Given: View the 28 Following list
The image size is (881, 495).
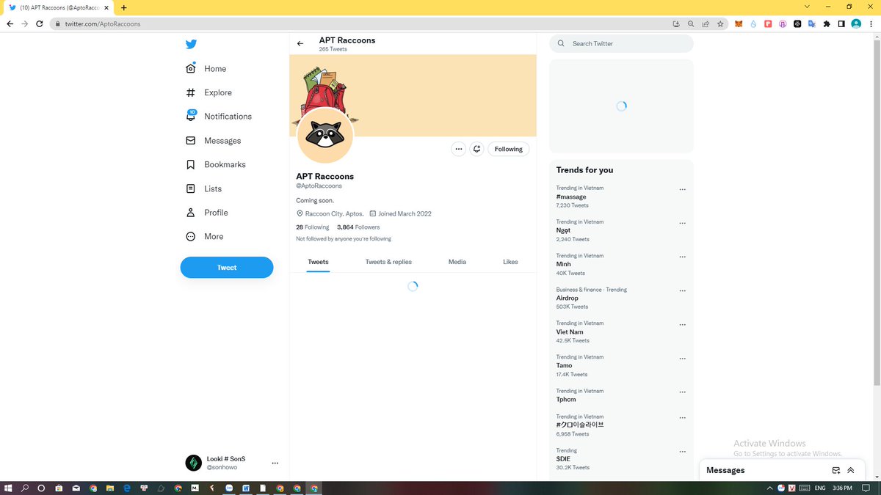Looking at the screenshot, I should 313,227.
